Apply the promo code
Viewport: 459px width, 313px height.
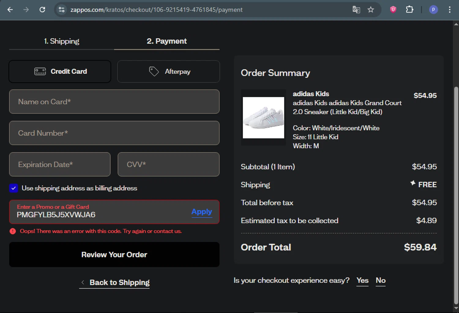202,212
